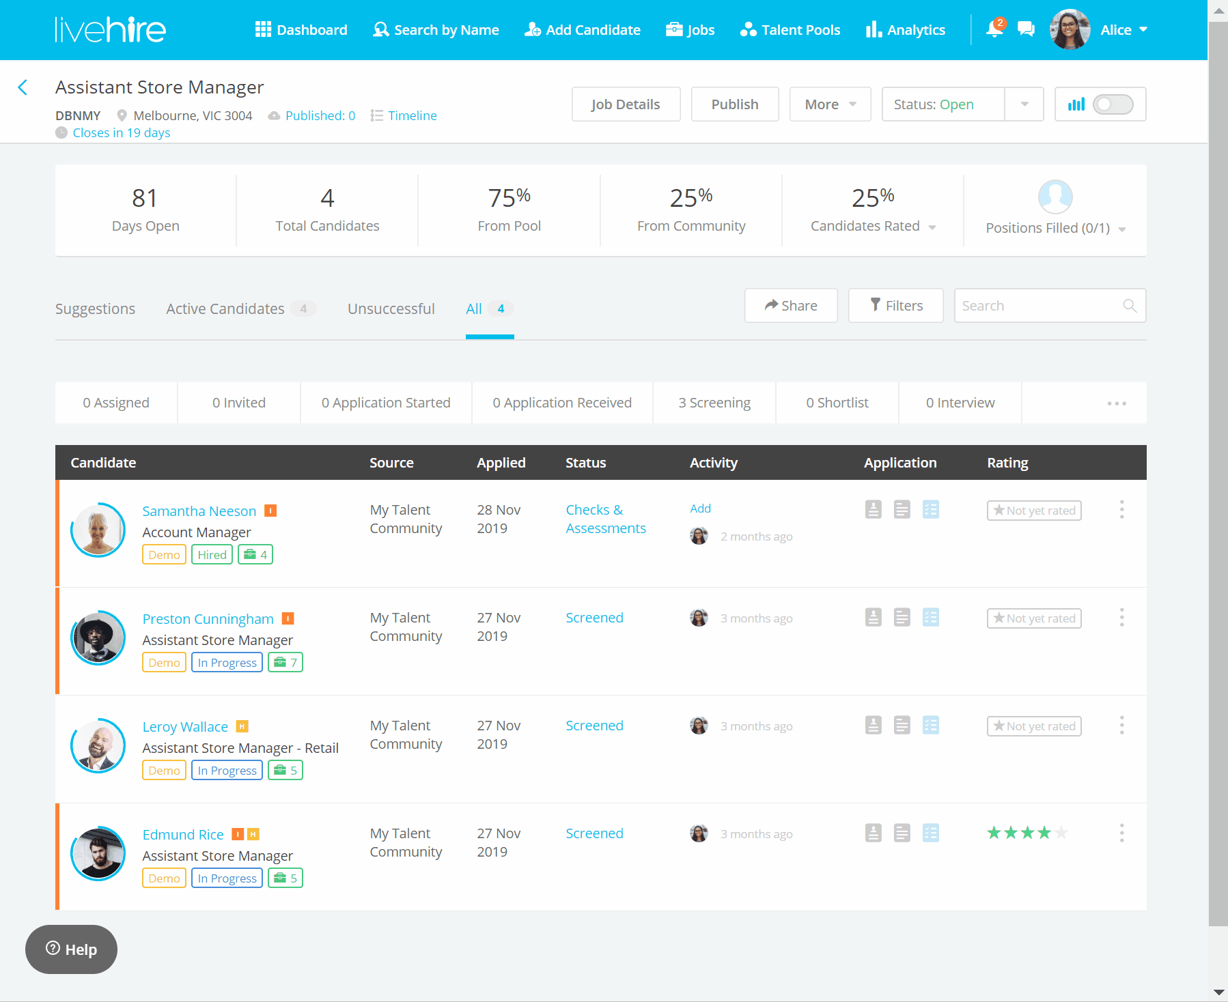This screenshot has width=1228, height=1002.
Task: Open Analytics in top navigation
Action: click(x=906, y=29)
